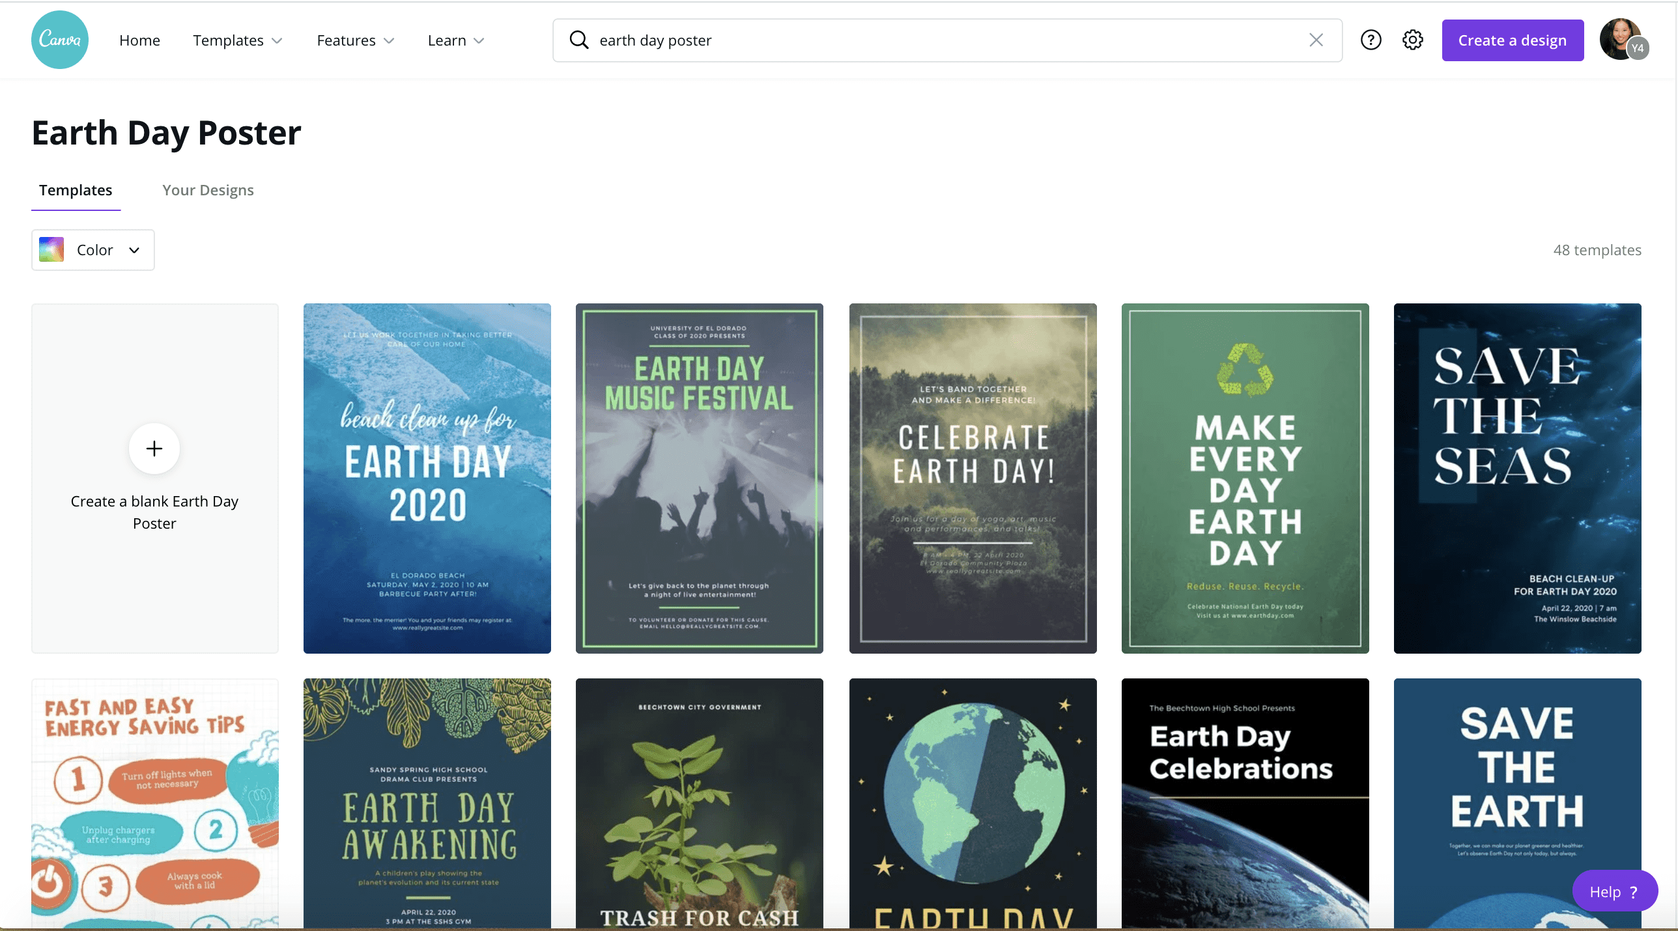Viewport: 1678px width, 931px height.
Task: Open the settings gear icon
Action: 1412,40
